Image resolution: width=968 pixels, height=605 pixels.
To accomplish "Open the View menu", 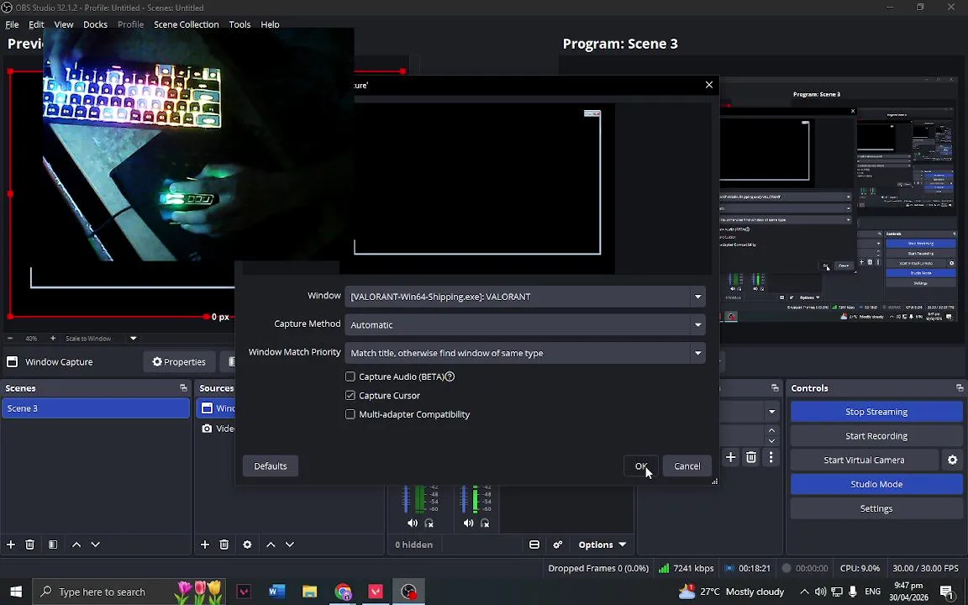I will click(64, 24).
